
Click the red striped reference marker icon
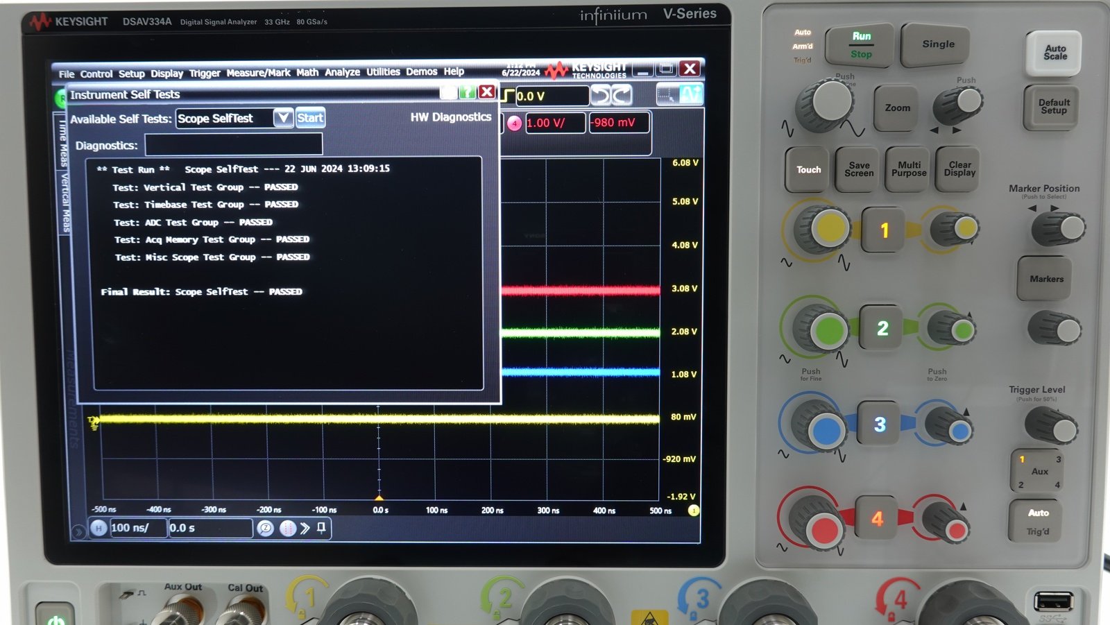click(x=287, y=529)
